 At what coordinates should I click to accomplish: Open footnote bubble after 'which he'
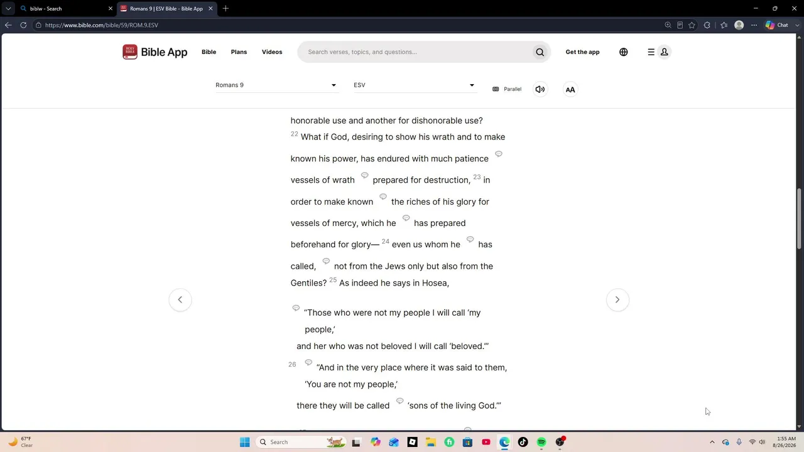pos(406,218)
